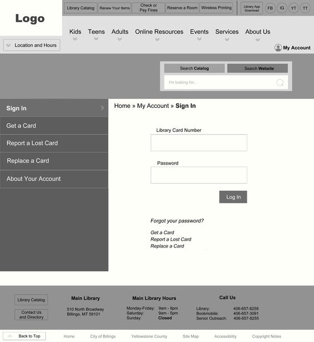The width and height of the screenshot is (314, 342).
Task: Click the italic Replace a Card link
Action: coord(167,246)
